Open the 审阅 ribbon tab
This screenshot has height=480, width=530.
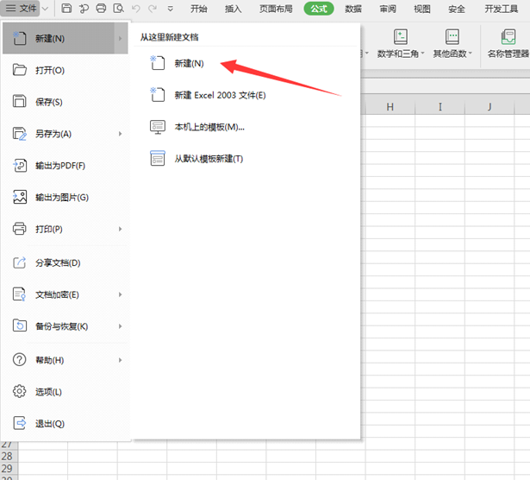click(388, 9)
